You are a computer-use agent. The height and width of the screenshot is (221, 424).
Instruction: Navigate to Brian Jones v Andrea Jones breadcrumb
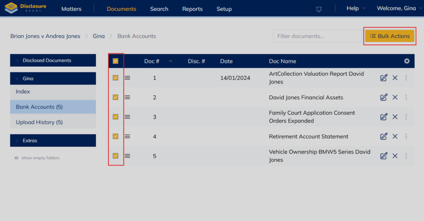pyautogui.click(x=45, y=36)
